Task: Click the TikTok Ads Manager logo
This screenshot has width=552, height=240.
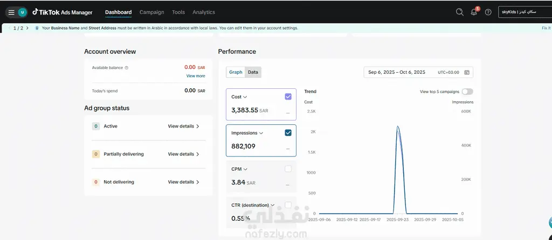Action: (x=63, y=12)
